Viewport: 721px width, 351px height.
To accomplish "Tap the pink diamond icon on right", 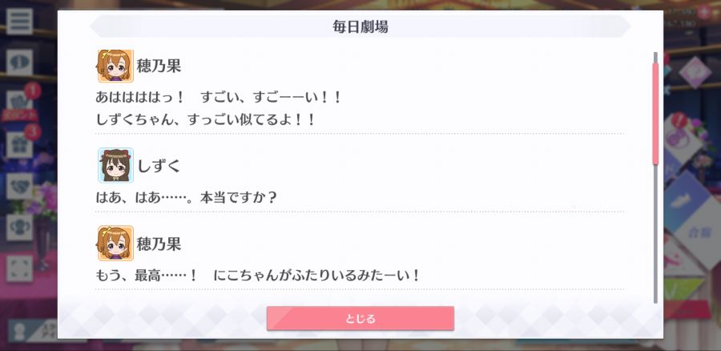I will (695, 72).
